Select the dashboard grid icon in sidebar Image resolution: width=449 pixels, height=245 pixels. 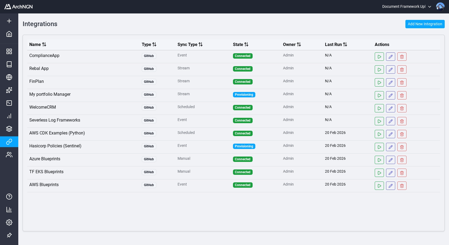(x=9, y=51)
